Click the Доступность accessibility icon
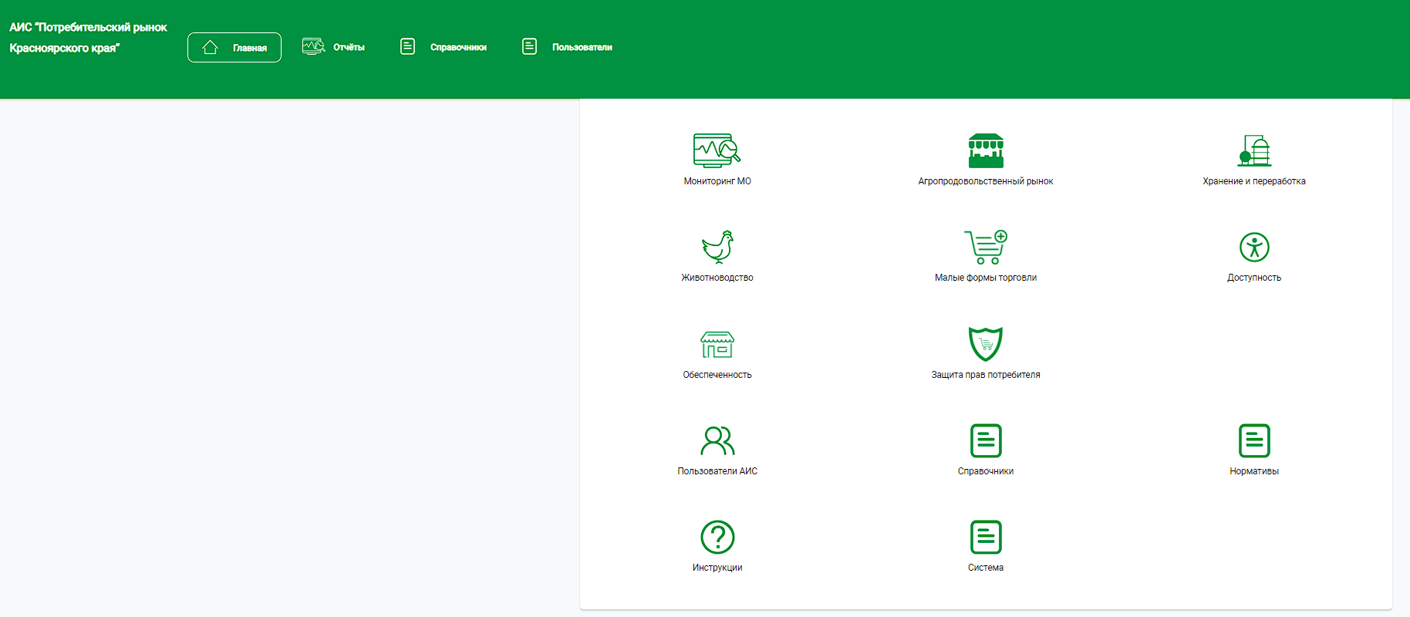Image resolution: width=1410 pixels, height=617 pixels. [1254, 247]
